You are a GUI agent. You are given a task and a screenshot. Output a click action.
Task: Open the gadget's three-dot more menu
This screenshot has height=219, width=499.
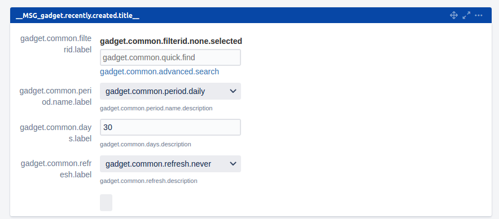tap(479, 15)
